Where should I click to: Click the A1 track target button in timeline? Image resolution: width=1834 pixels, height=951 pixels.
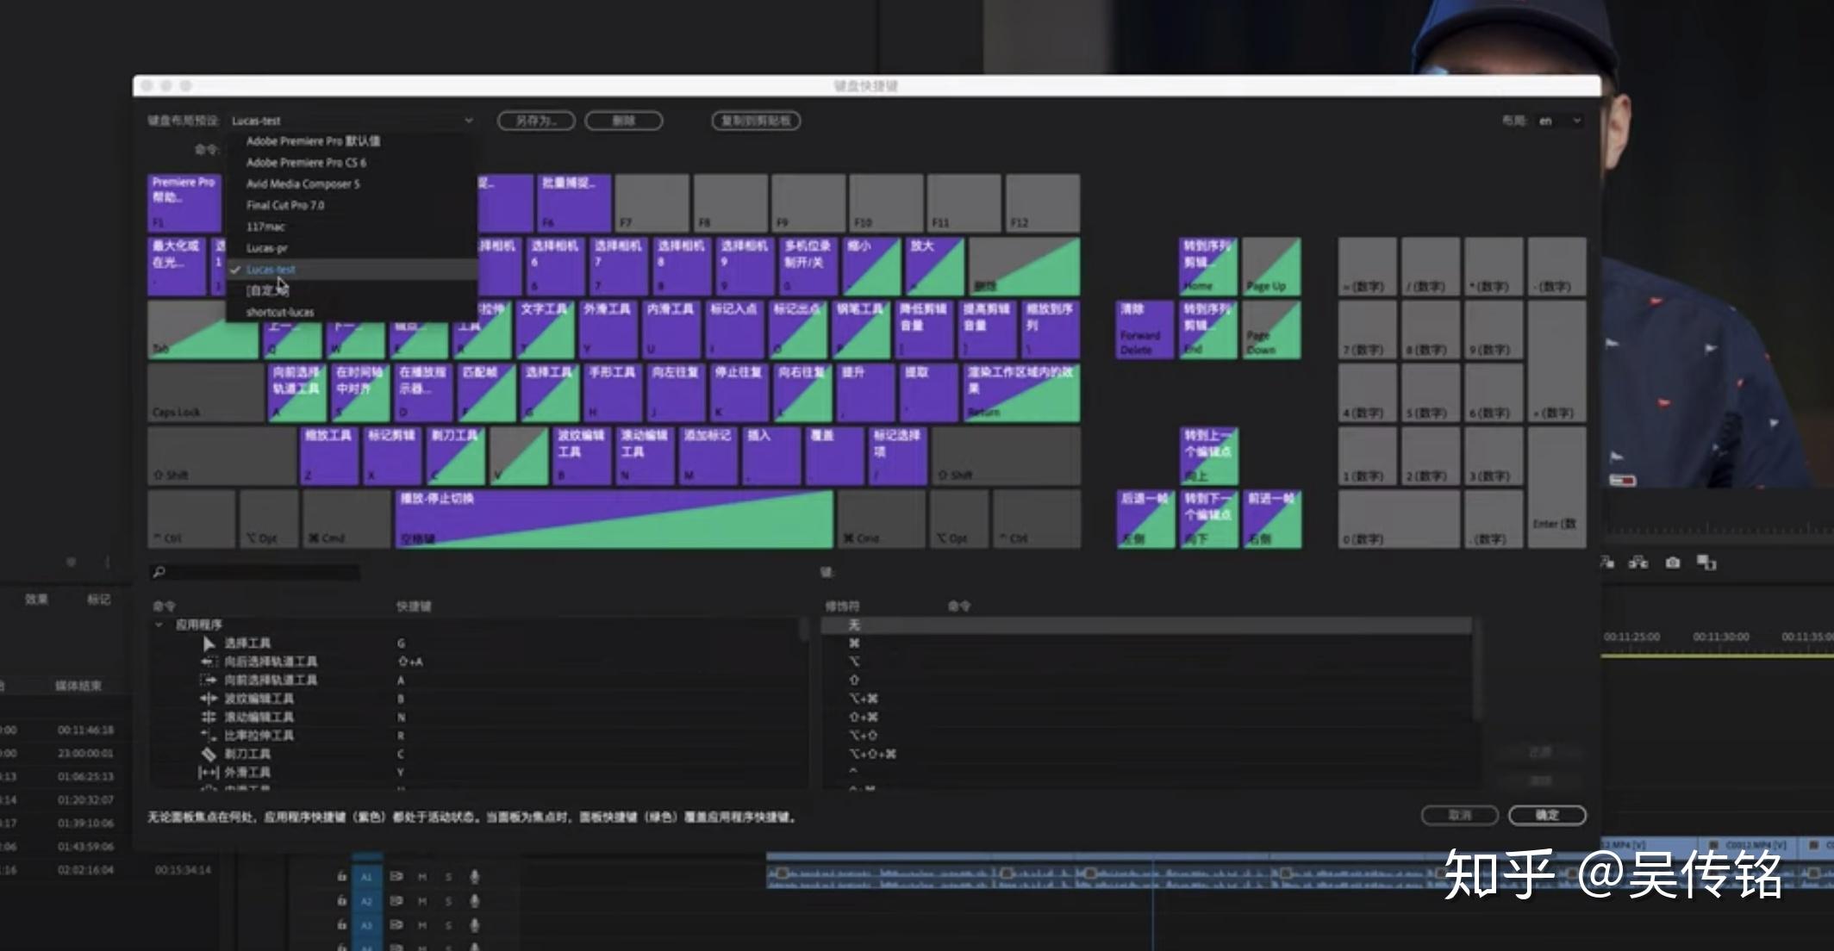pyautogui.click(x=366, y=877)
